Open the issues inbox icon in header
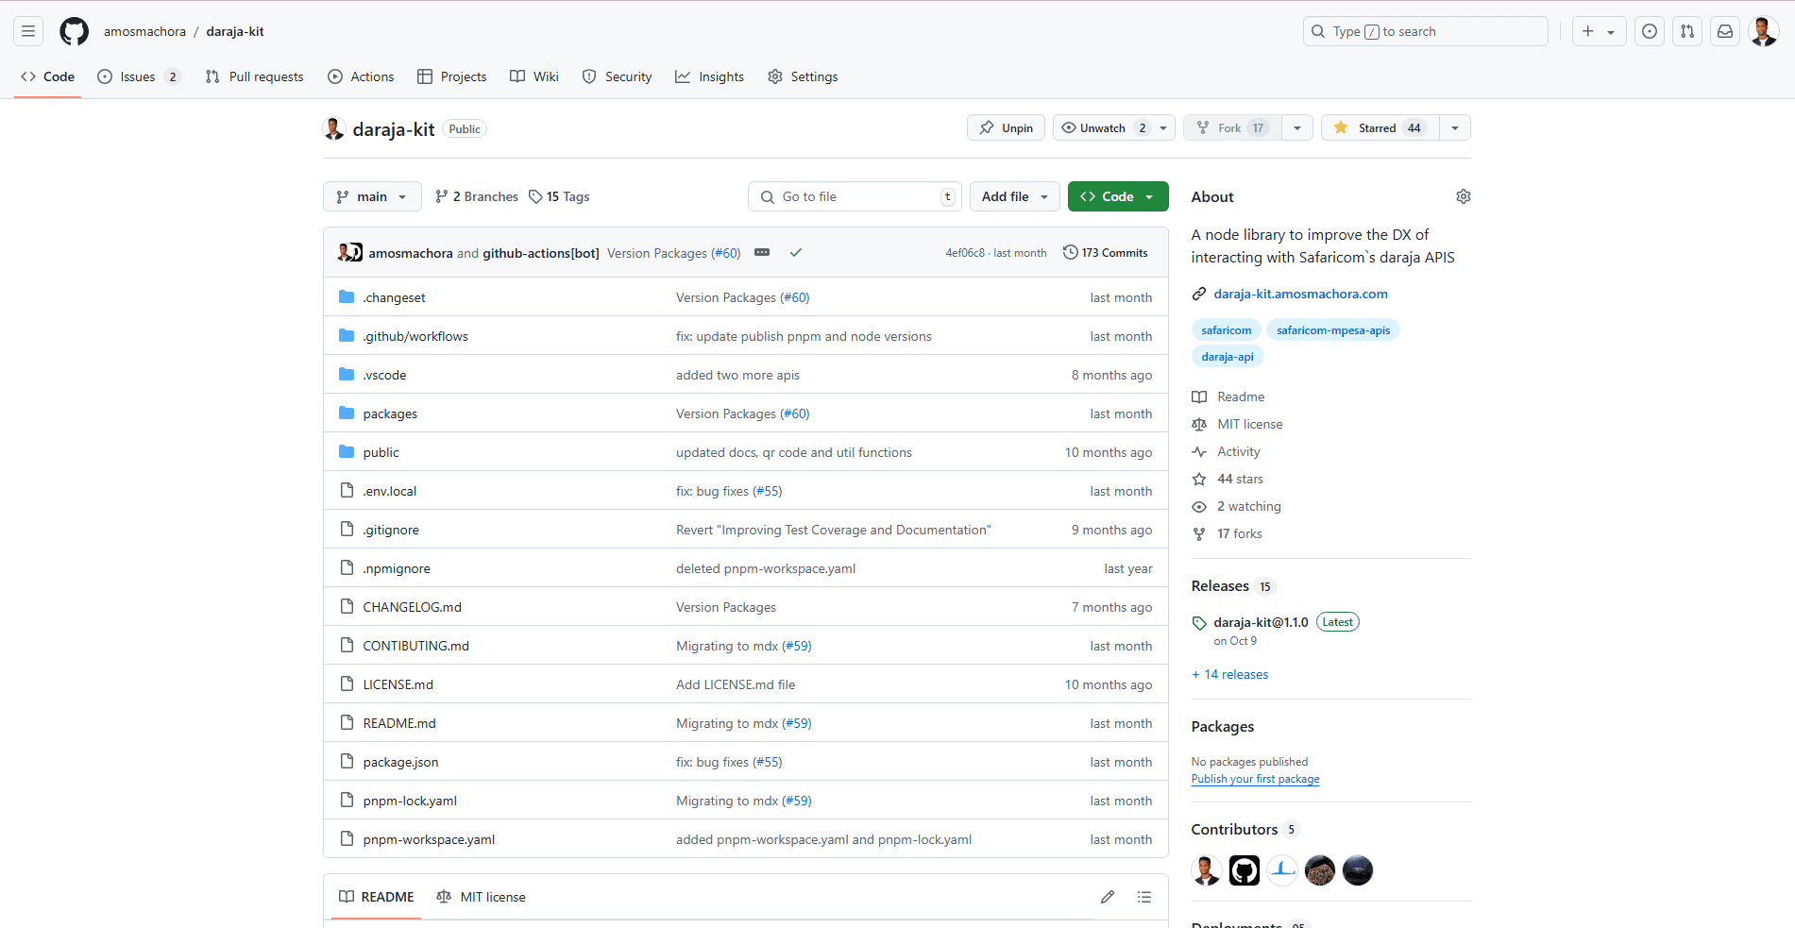1795x928 pixels. (x=1650, y=31)
